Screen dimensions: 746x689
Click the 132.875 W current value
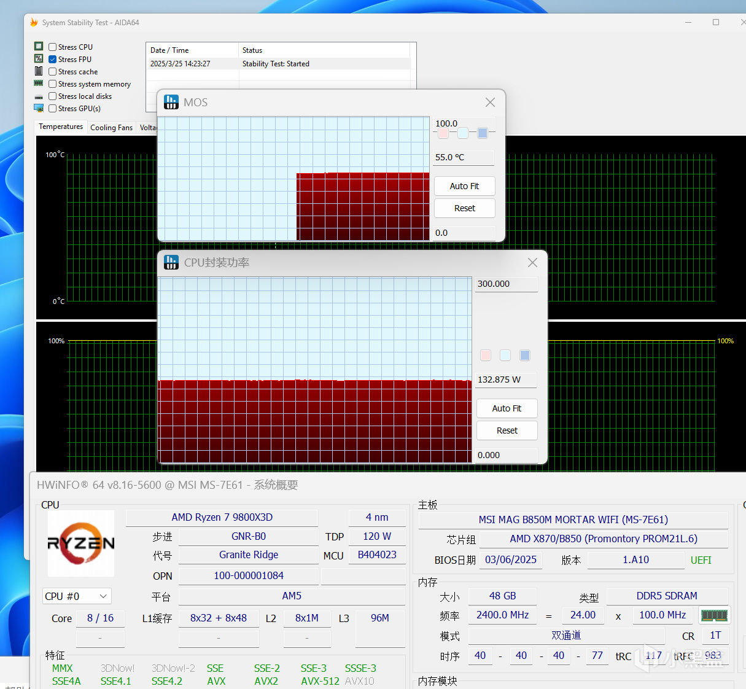(x=506, y=380)
